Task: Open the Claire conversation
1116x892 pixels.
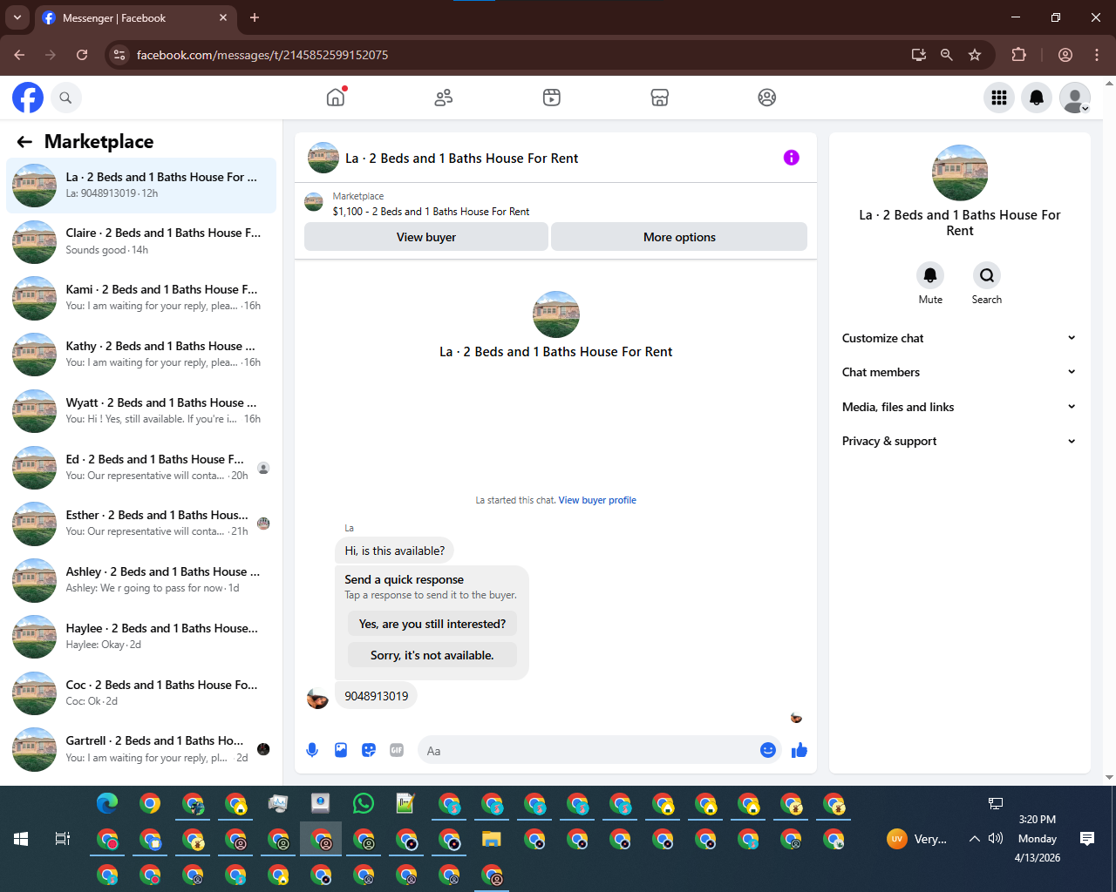Action: (x=141, y=241)
